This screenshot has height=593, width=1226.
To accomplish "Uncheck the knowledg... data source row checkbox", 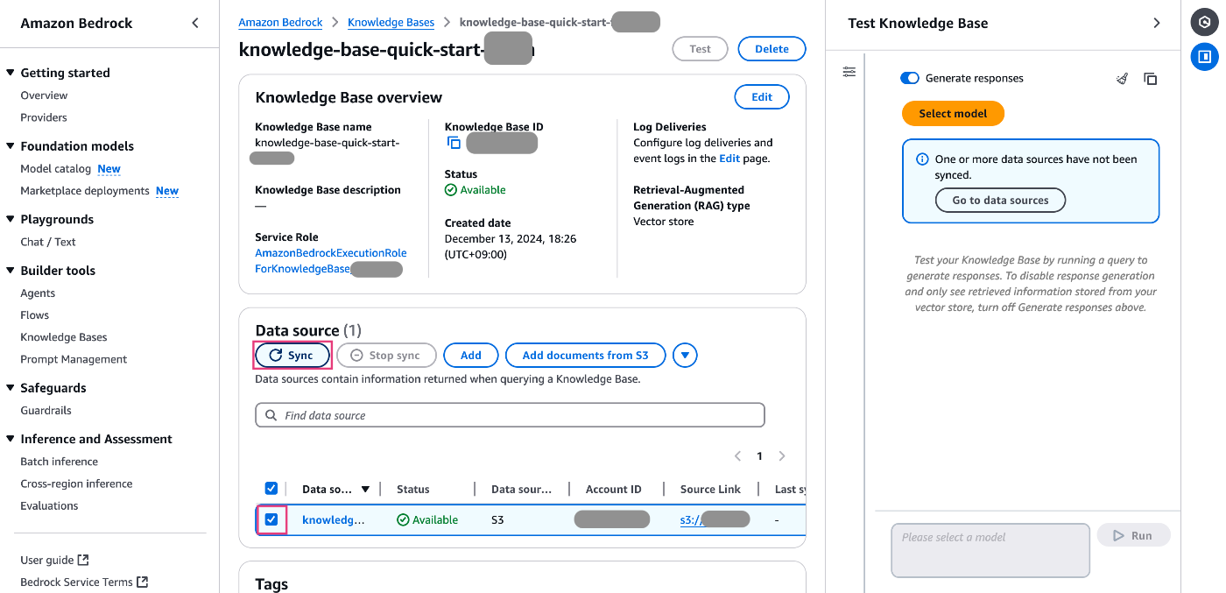I will [271, 519].
